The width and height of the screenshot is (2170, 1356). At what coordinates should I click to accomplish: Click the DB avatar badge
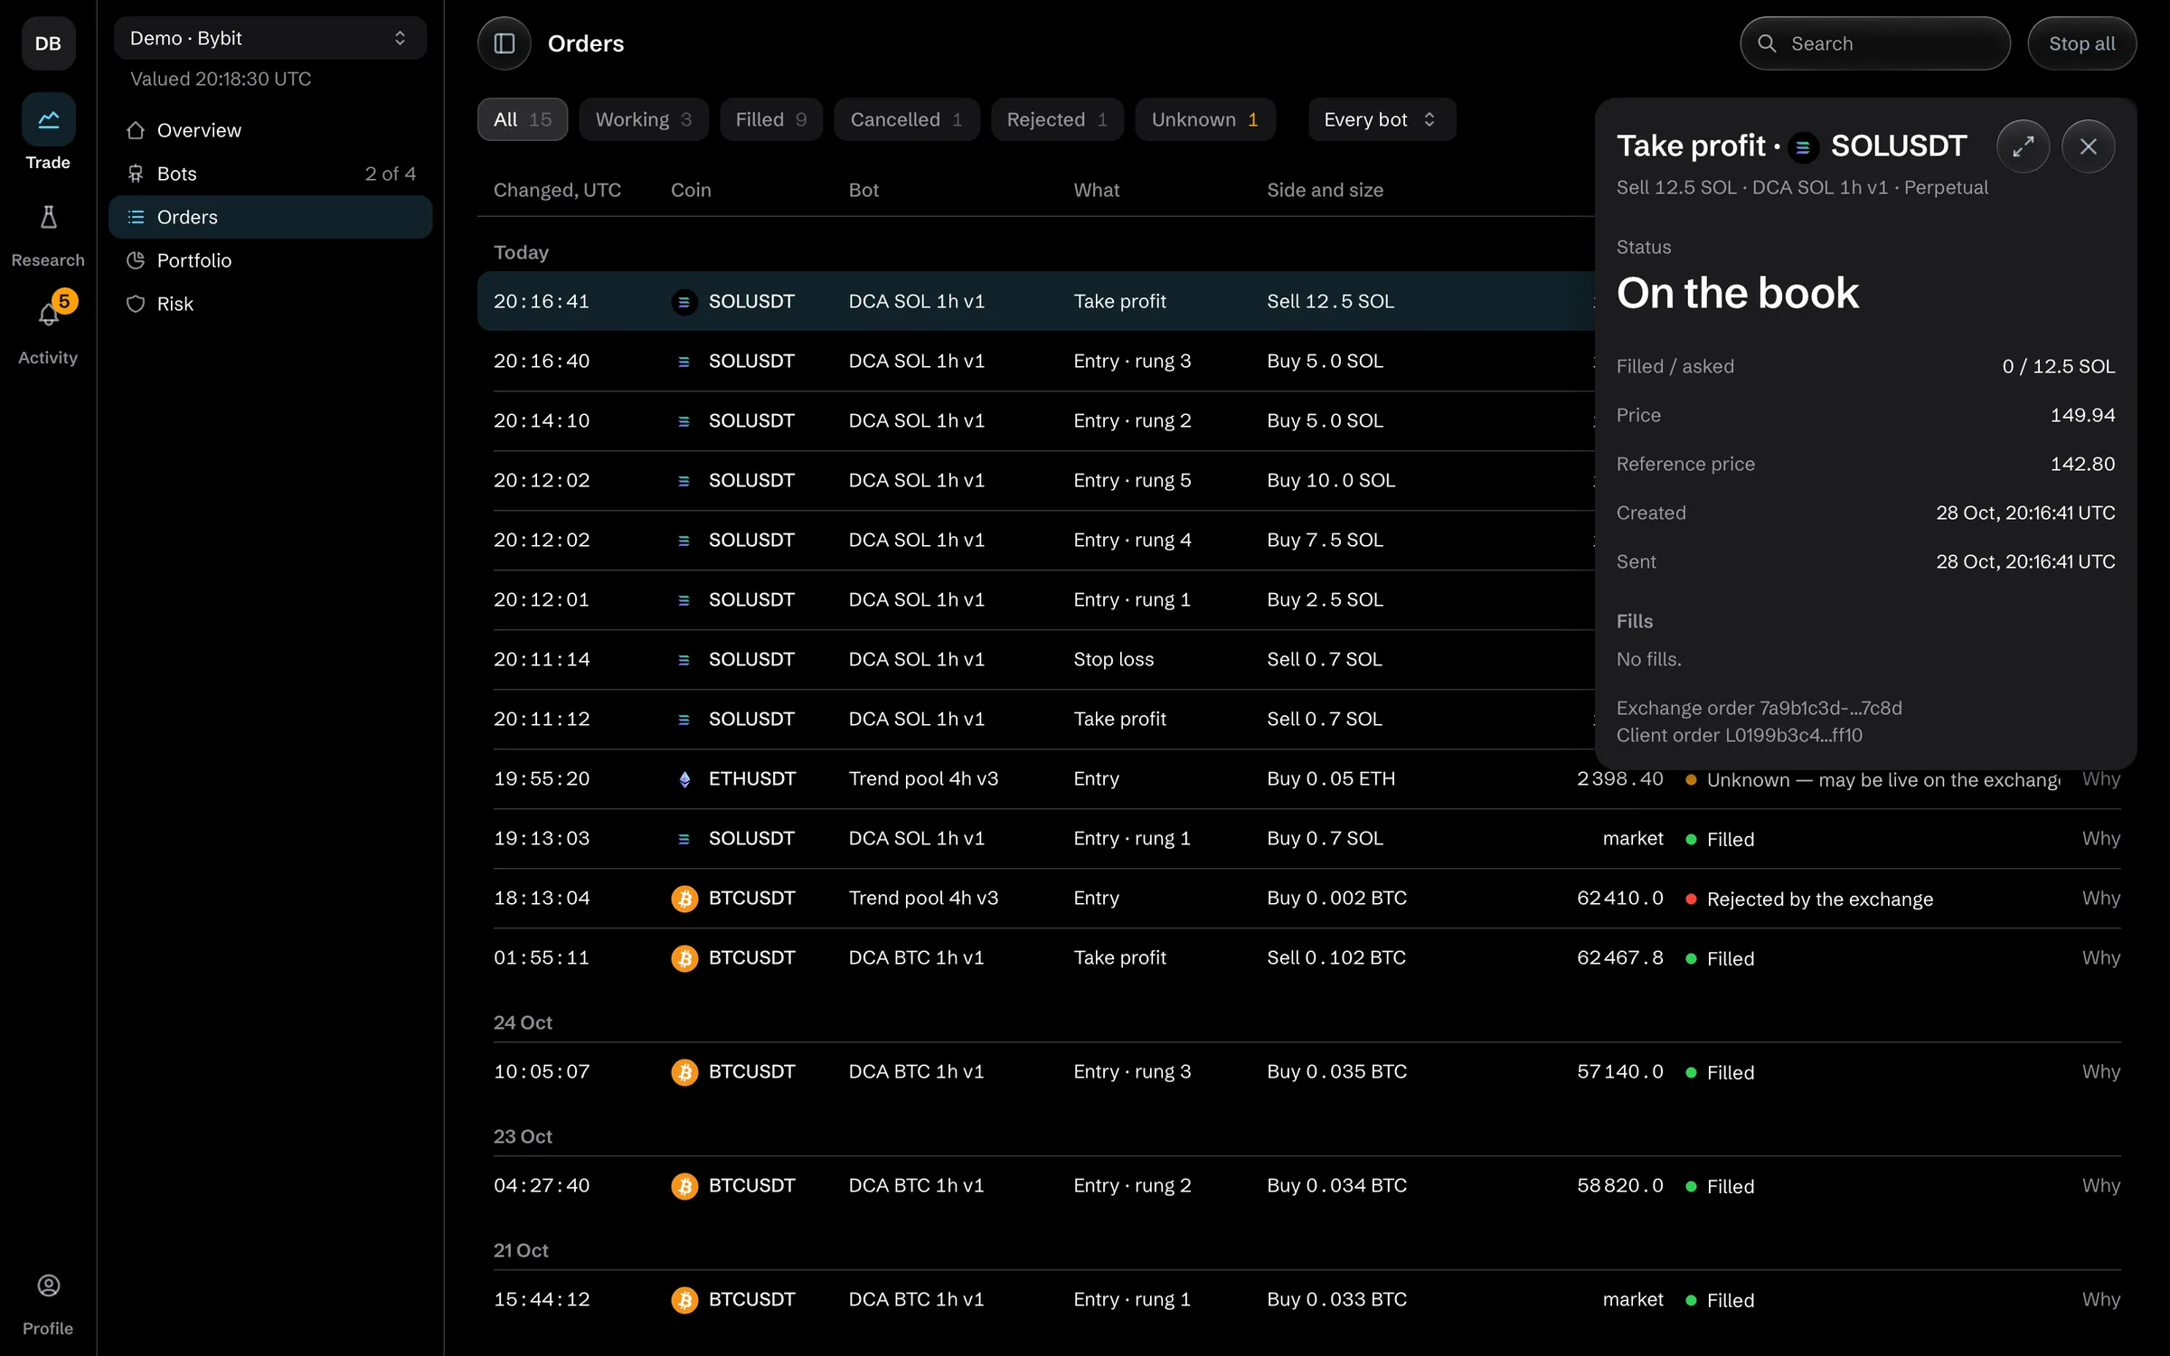click(x=48, y=43)
